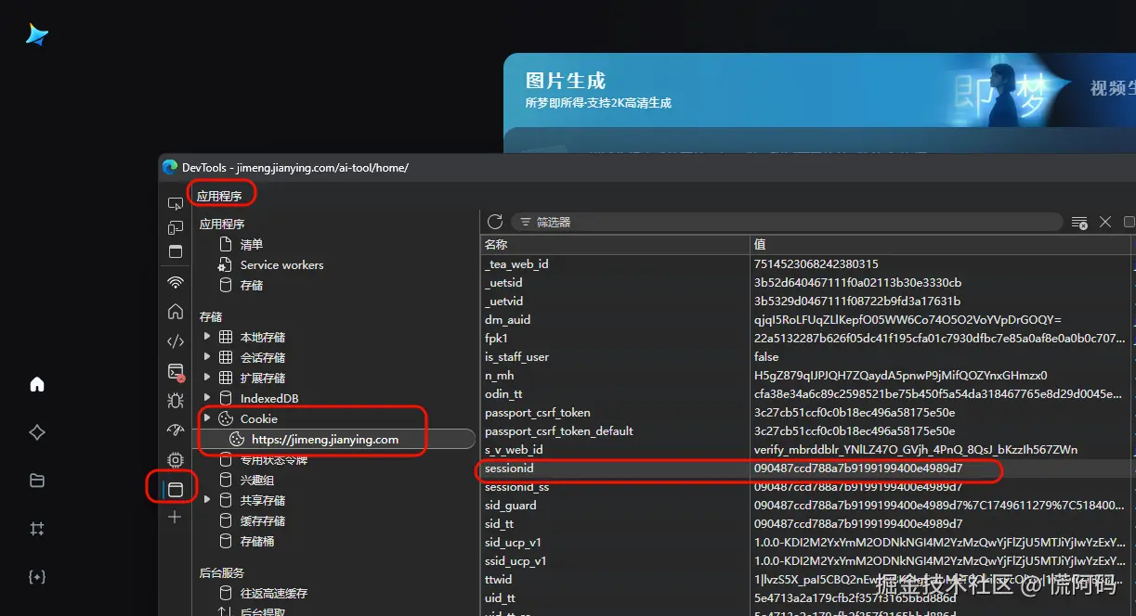The image size is (1136, 616).
Task: Select the passport_csrf_token_default cookie name
Action: tap(559, 431)
